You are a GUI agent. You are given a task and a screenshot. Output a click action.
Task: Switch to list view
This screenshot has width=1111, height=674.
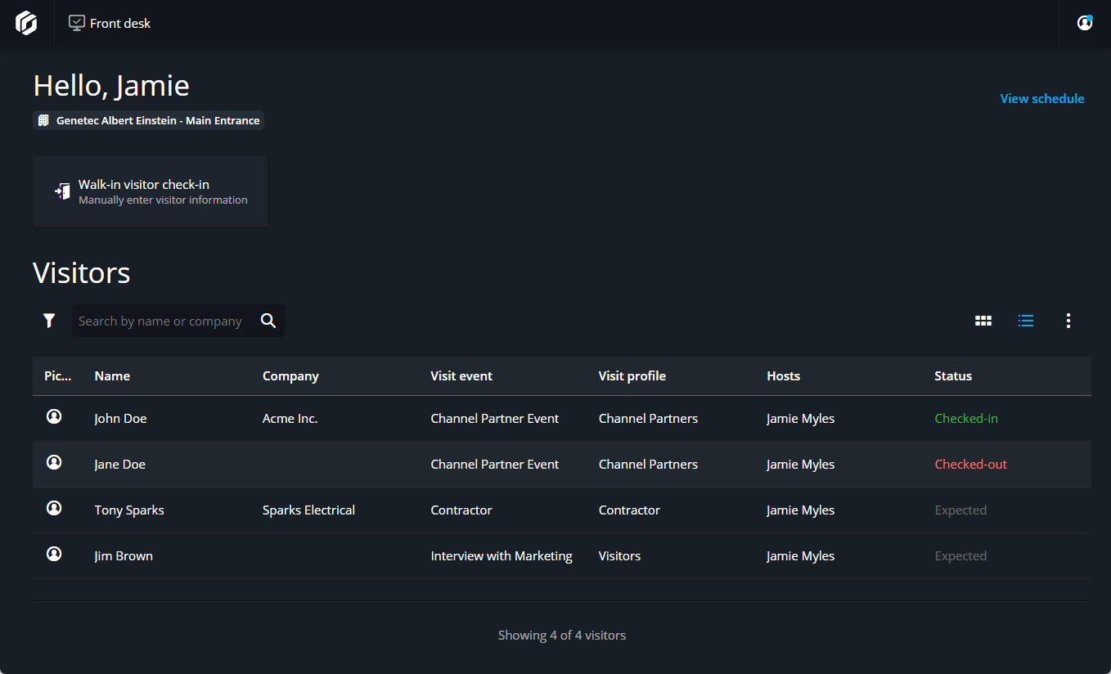point(1026,321)
